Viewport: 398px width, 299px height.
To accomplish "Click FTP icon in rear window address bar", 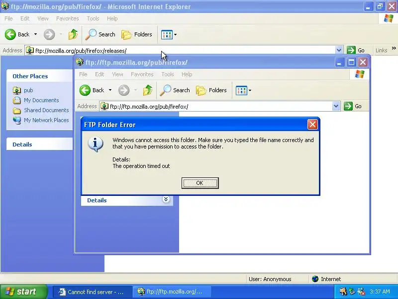I will click(x=30, y=50).
